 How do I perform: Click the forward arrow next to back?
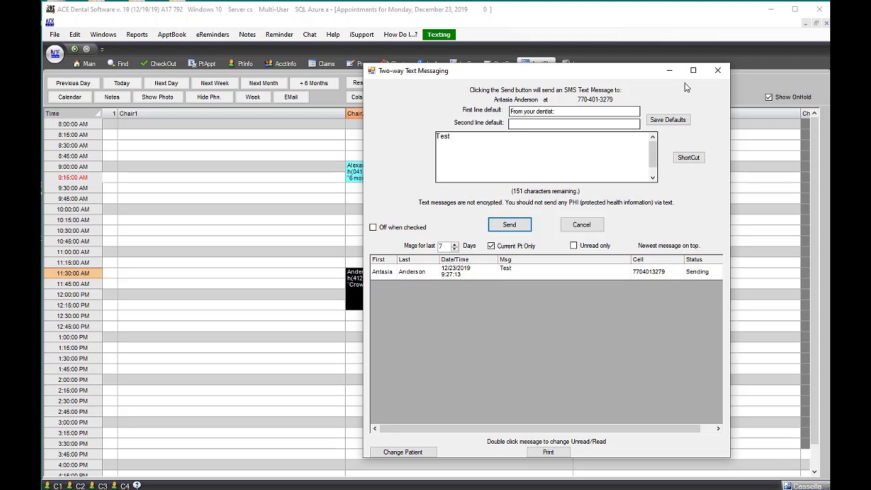[86, 49]
